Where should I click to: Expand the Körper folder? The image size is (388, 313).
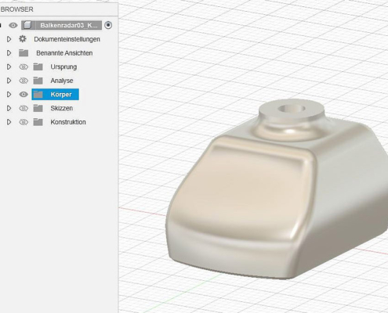coord(9,95)
